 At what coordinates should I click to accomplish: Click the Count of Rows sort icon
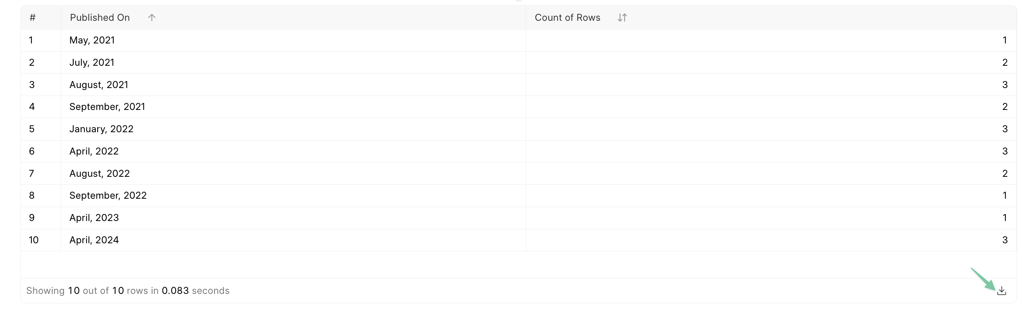pos(622,17)
